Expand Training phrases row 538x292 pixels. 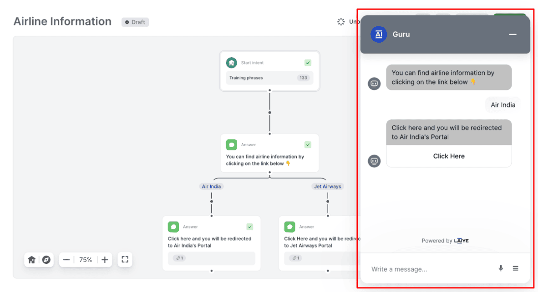[x=269, y=78]
